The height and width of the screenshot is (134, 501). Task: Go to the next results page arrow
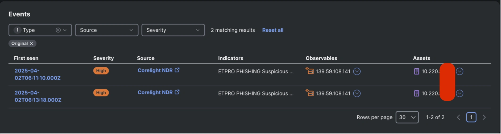[484, 117]
